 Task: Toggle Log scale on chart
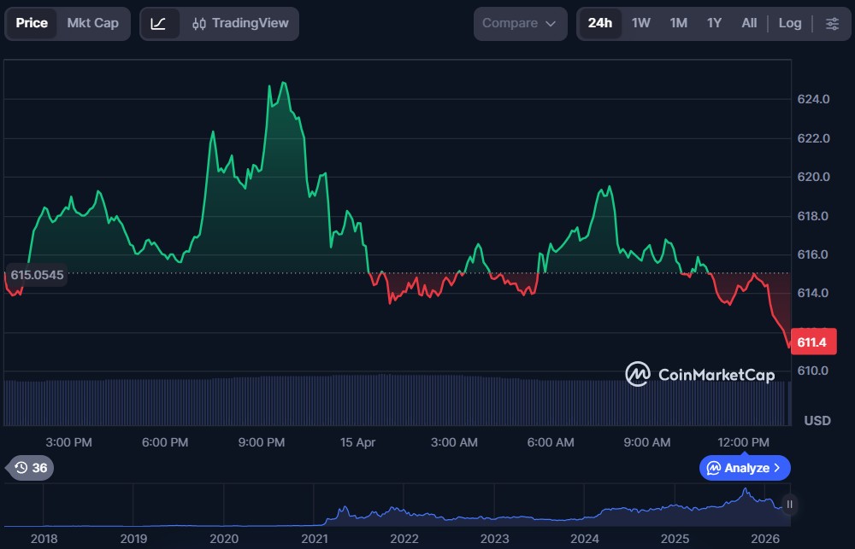click(790, 23)
